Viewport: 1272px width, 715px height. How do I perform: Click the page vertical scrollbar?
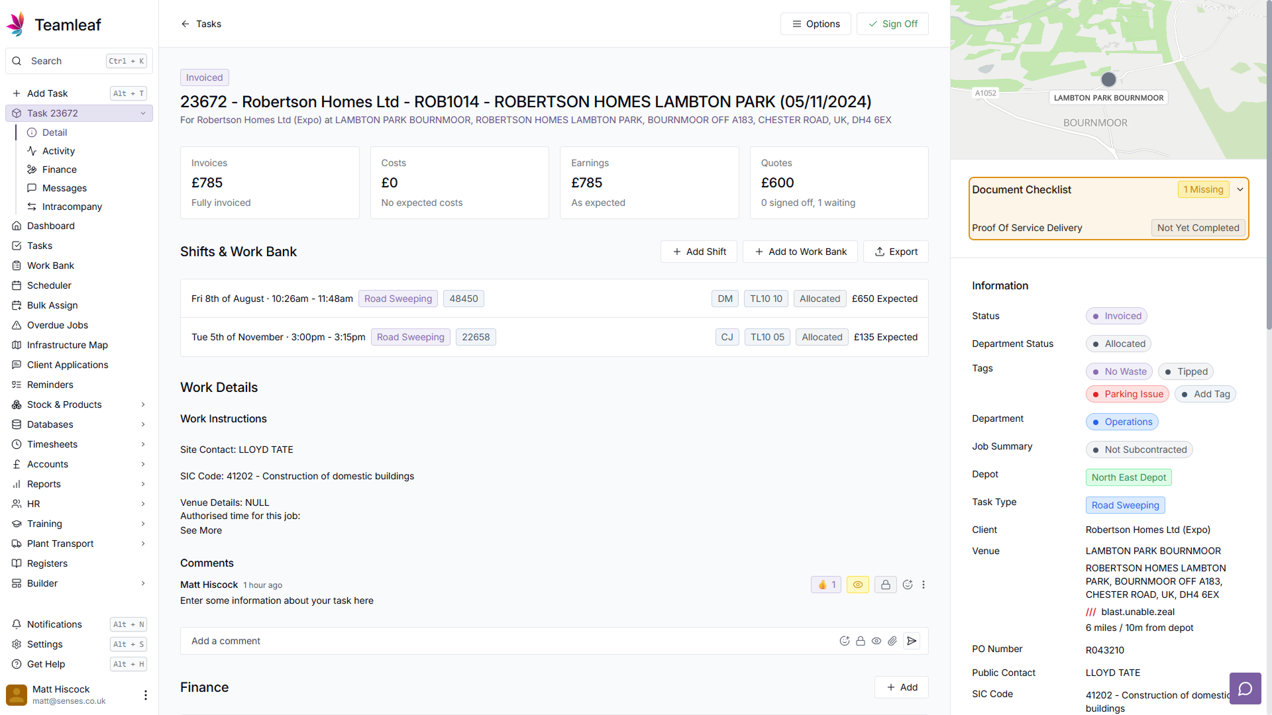1269,166
